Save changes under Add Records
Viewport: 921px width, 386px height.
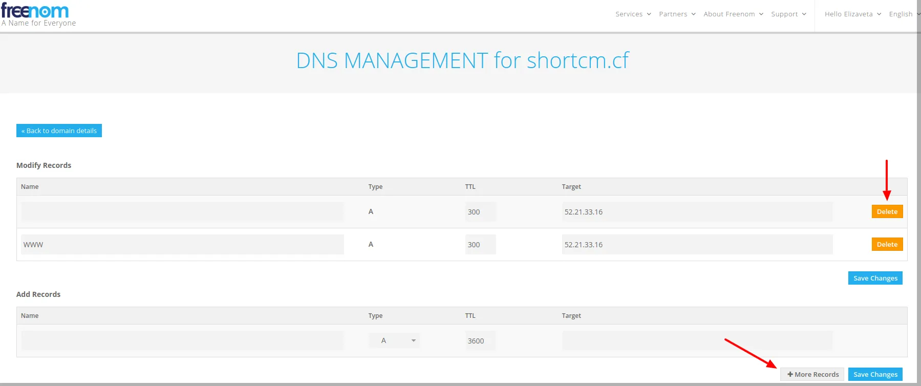(875, 374)
